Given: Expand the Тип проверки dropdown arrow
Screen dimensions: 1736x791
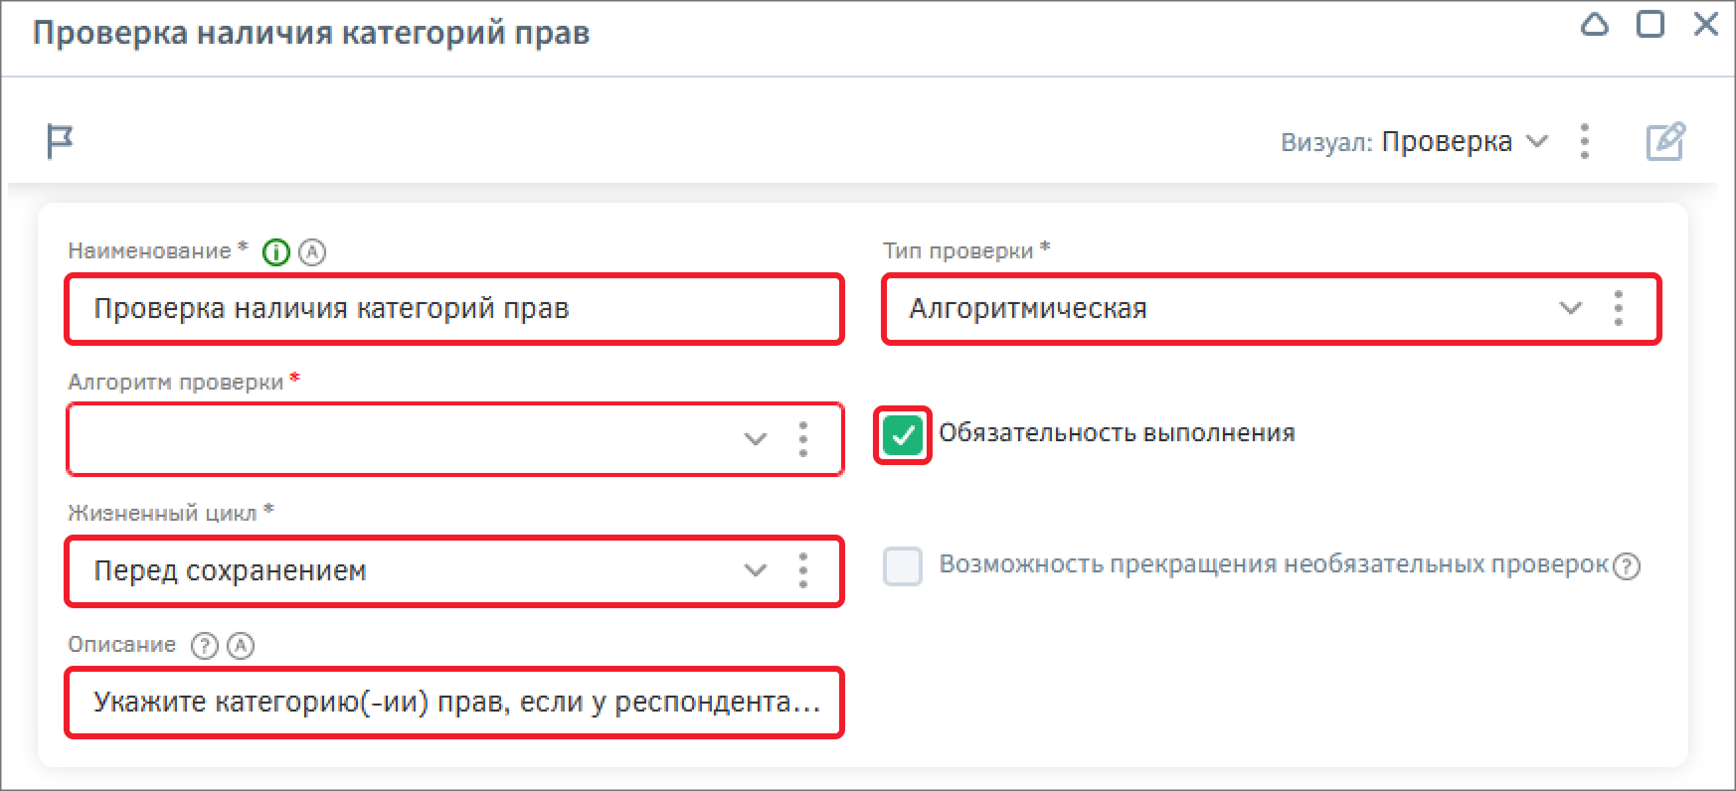Looking at the screenshot, I should (1570, 309).
